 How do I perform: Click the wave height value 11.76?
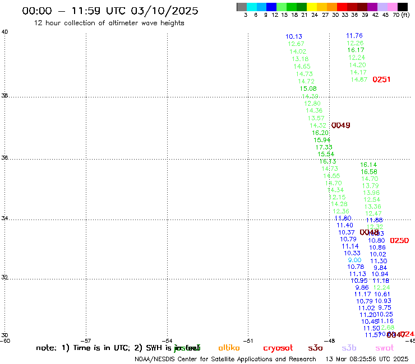click(354, 36)
